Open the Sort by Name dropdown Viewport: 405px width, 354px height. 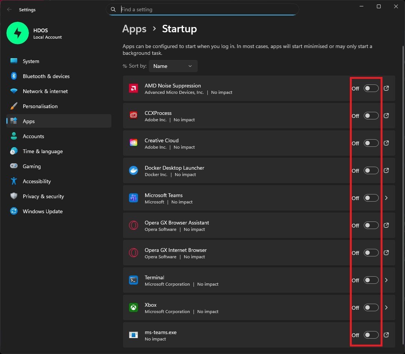[173, 66]
